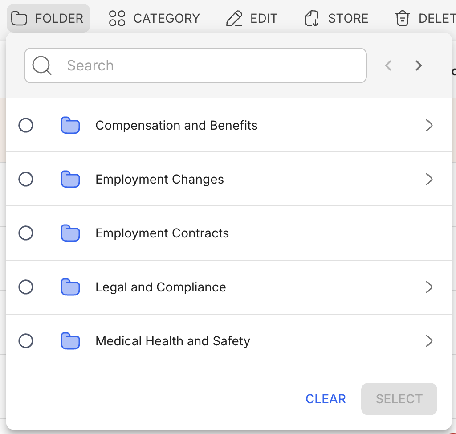This screenshot has height=434, width=456.
Task: Click the Employment Changes folder icon
Action: click(70, 180)
